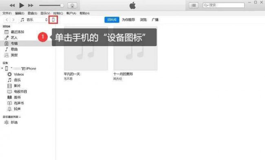Click the album title 十一月的萧邦
This screenshot has height=160, width=265.
click(x=123, y=74)
